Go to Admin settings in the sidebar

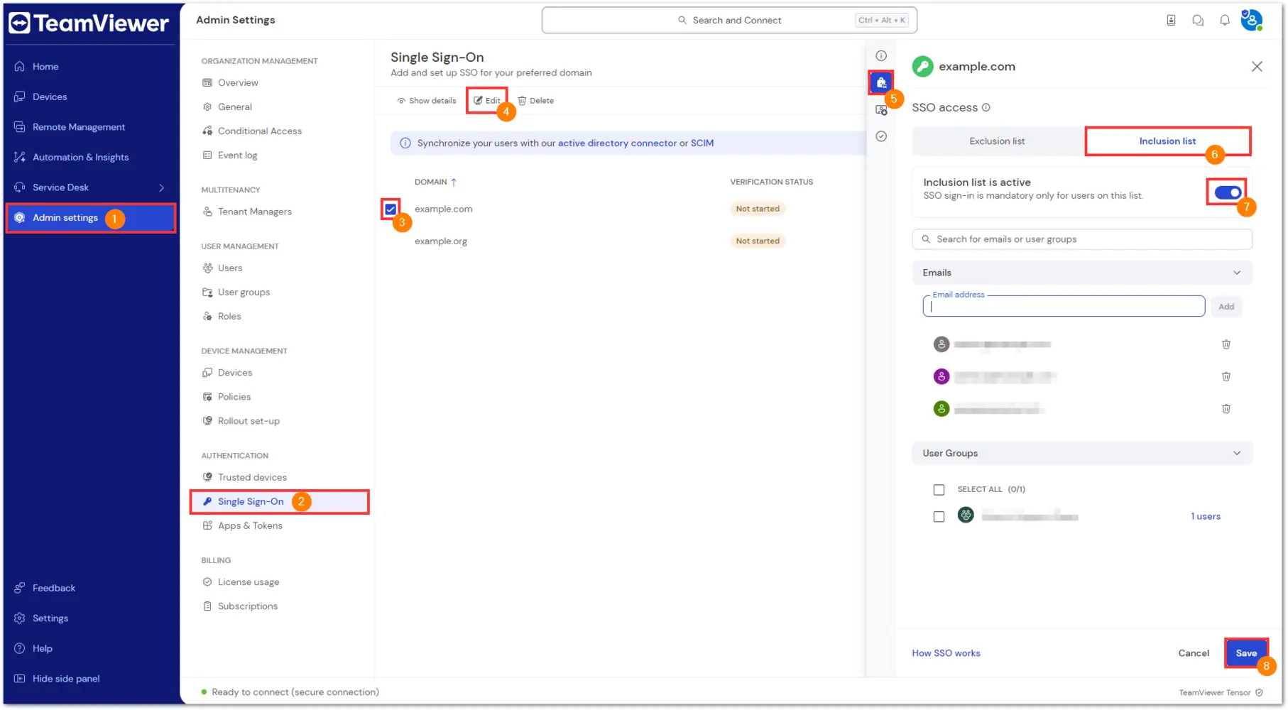pyautogui.click(x=91, y=217)
